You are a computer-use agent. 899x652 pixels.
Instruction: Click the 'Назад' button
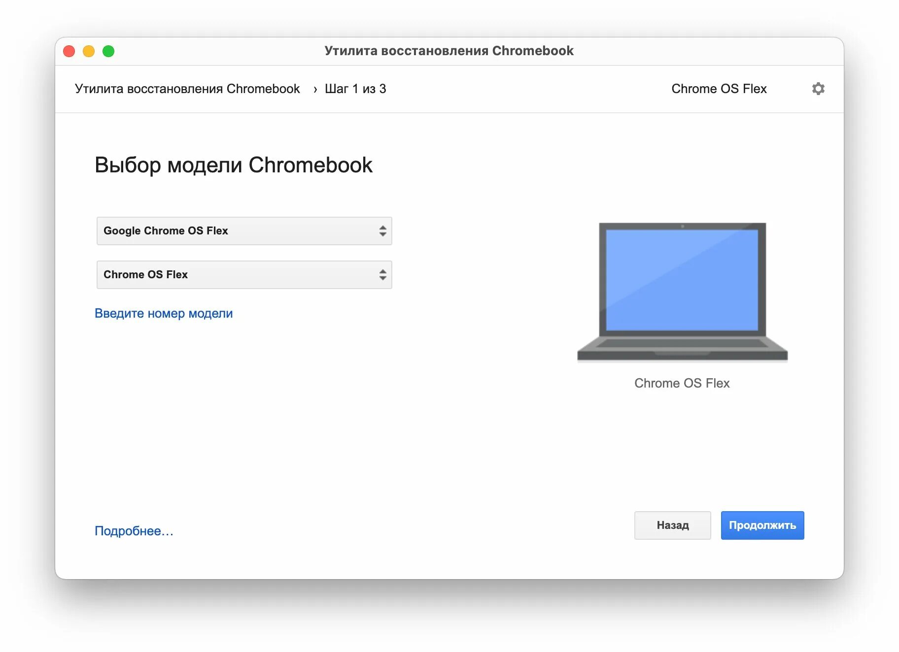(672, 525)
